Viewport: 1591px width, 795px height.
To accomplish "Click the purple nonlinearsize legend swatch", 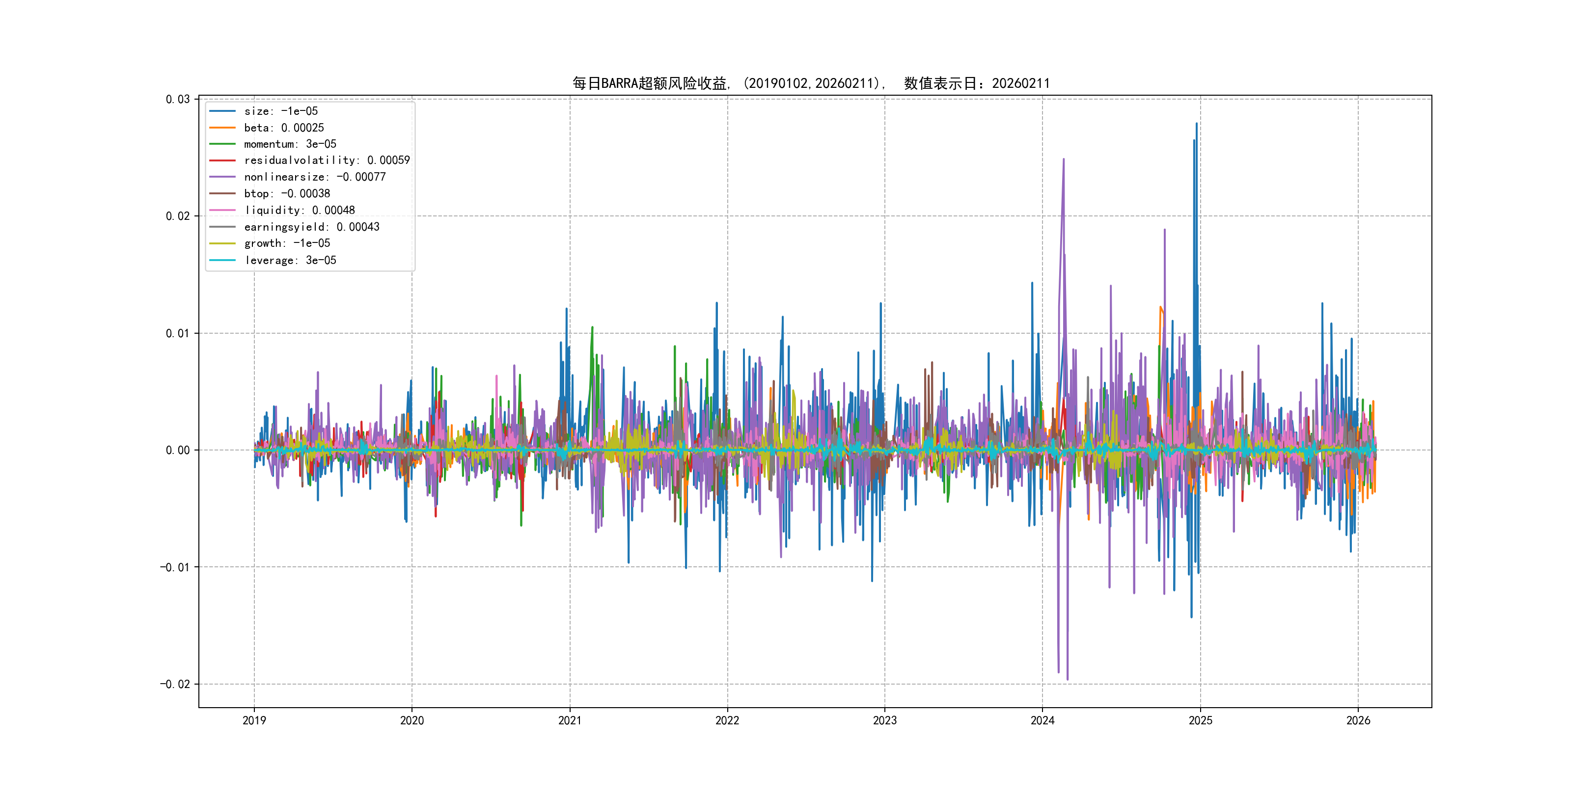I will [222, 177].
